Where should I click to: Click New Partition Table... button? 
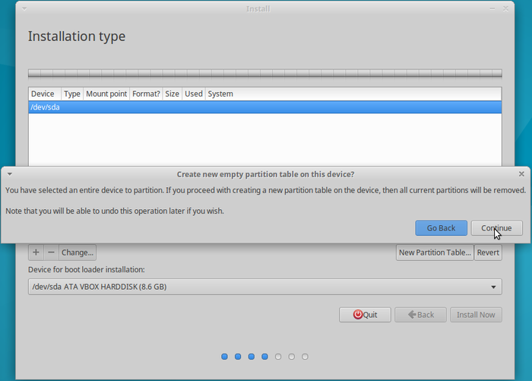(435, 252)
